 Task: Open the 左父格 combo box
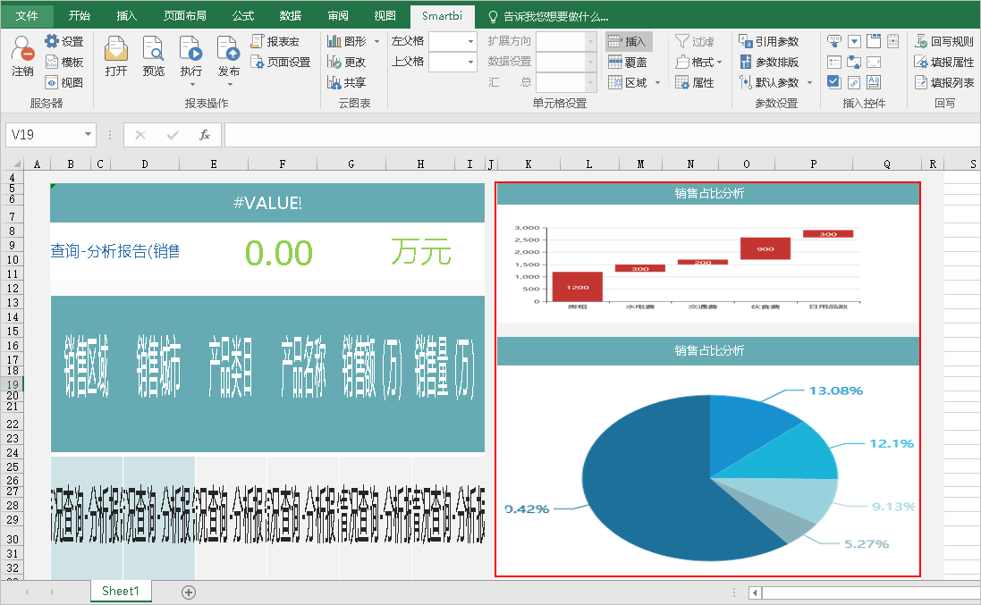453,41
